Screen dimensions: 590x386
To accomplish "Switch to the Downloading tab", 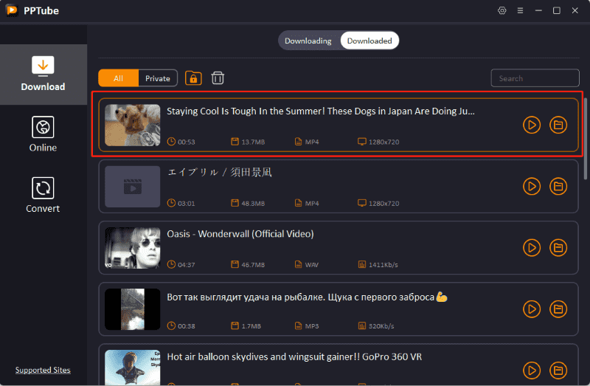I will pos(308,41).
